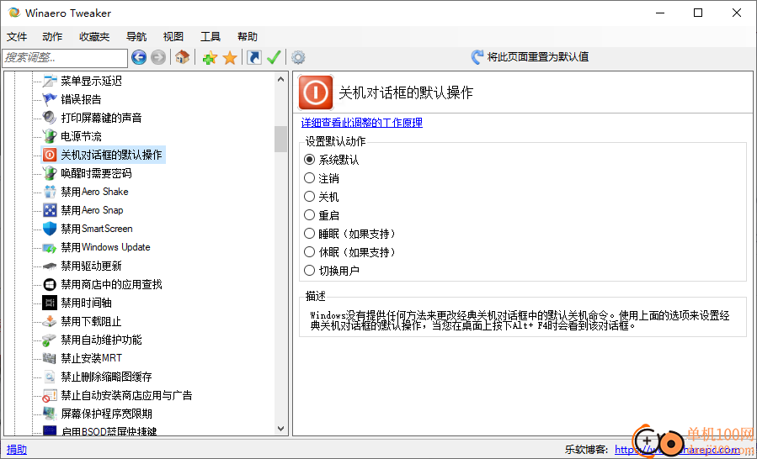Screen dimensions: 757x459
Task: Click the 禁用下载阻止 icon
Action: (x=50, y=321)
